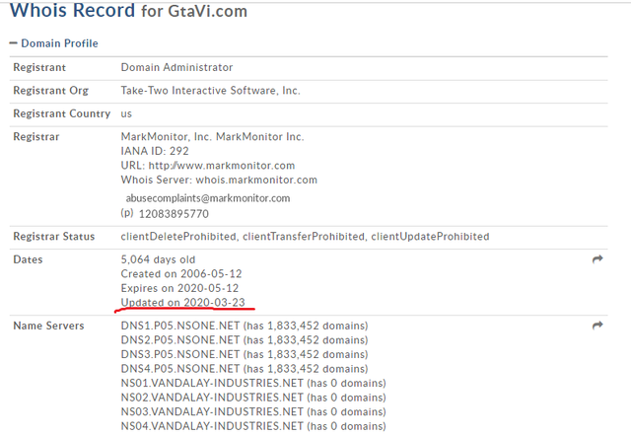631x437 pixels.
Task: Click the (p) phone icon
Action: click(x=126, y=213)
